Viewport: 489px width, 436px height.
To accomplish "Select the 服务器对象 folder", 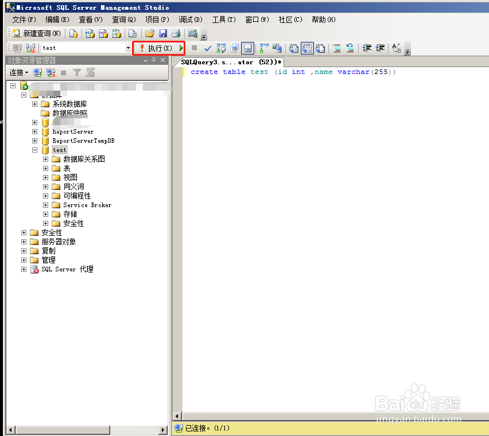I will pyautogui.click(x=59, y=242).
